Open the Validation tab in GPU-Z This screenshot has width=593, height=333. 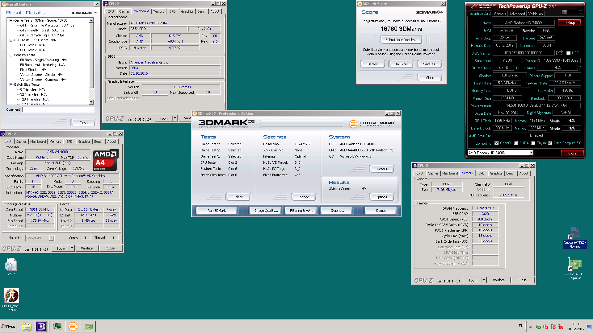pos(535,14)
